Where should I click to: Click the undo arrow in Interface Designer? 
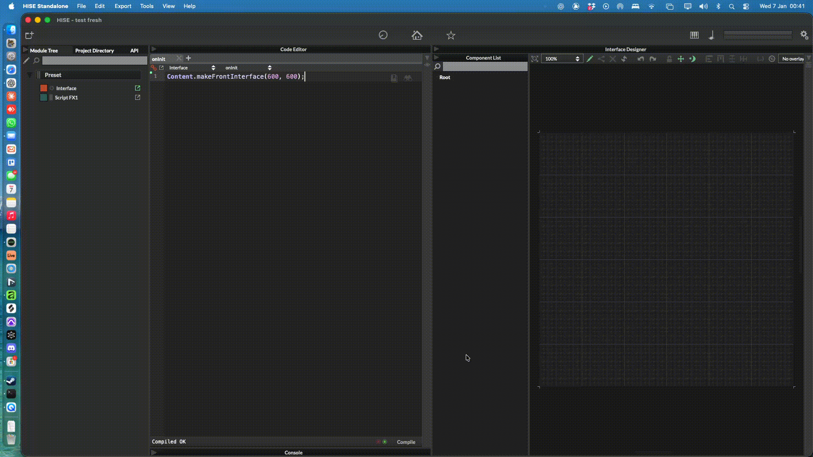click(x=640, y=59)
